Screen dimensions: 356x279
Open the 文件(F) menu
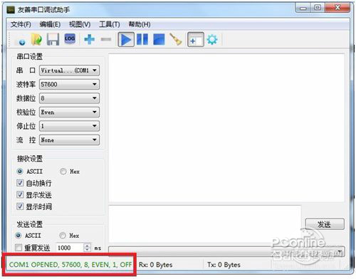point(21,24)
